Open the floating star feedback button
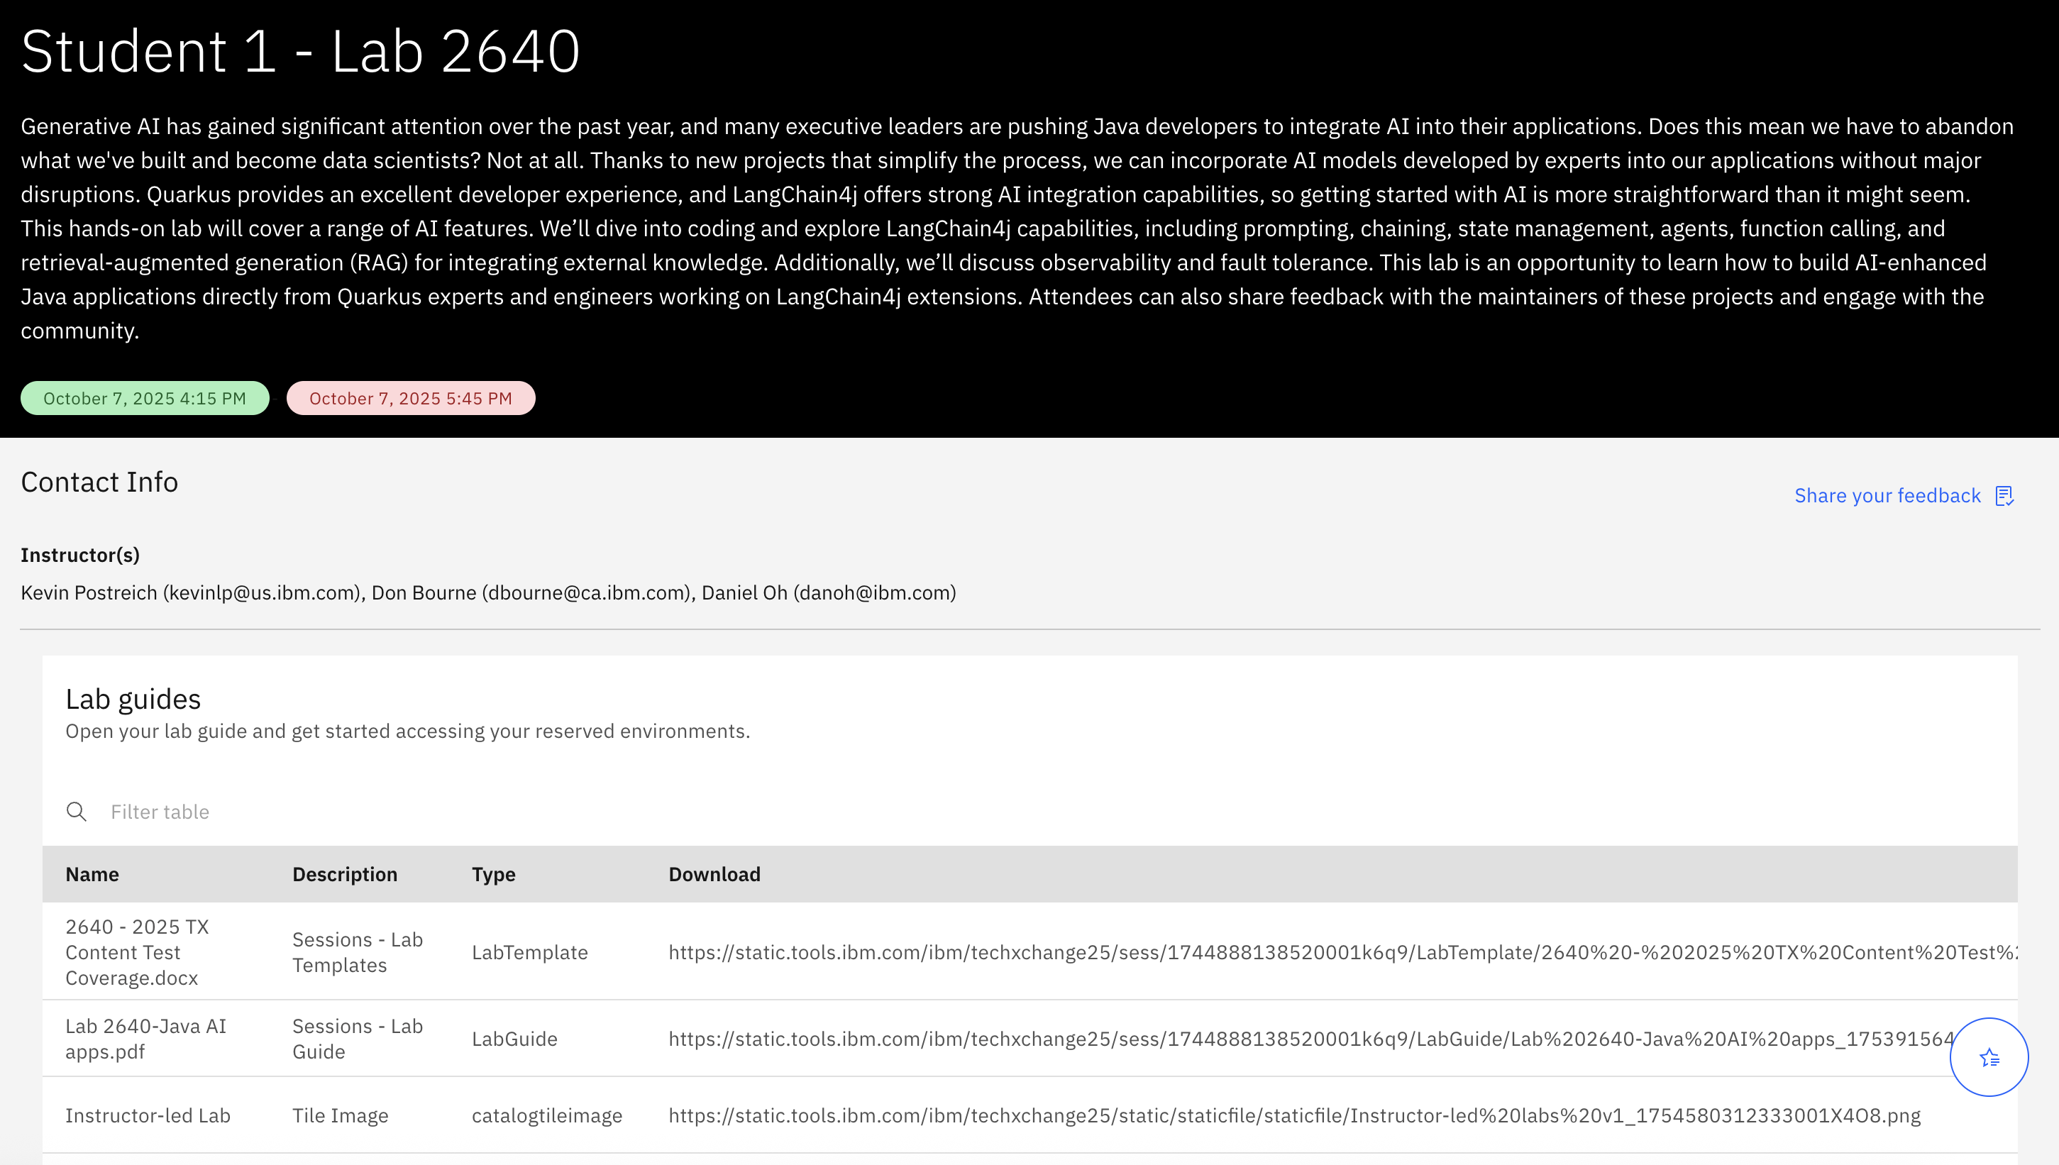 coord(1991,1056)
